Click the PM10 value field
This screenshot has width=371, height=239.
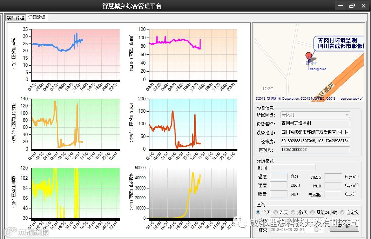pyautogui.click(x=333, y=185)
